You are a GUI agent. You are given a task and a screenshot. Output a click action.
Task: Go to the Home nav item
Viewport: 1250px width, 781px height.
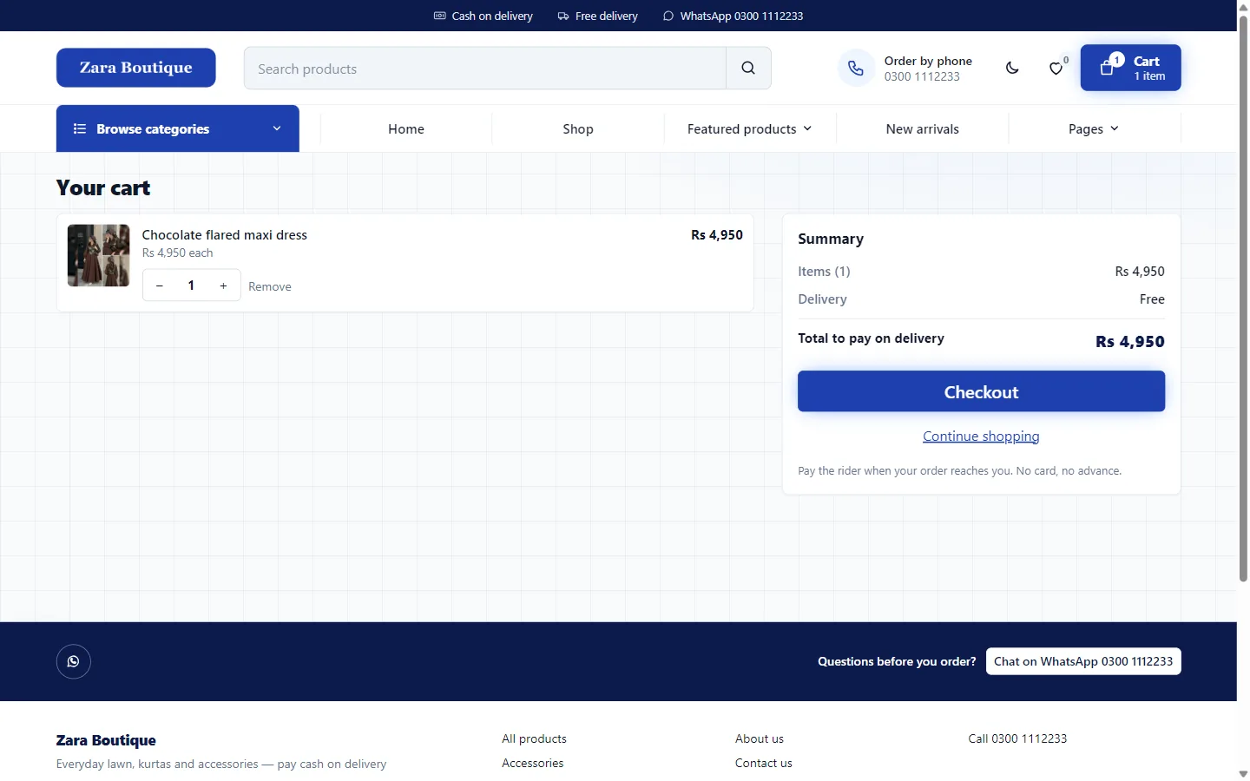click(406, 128)
